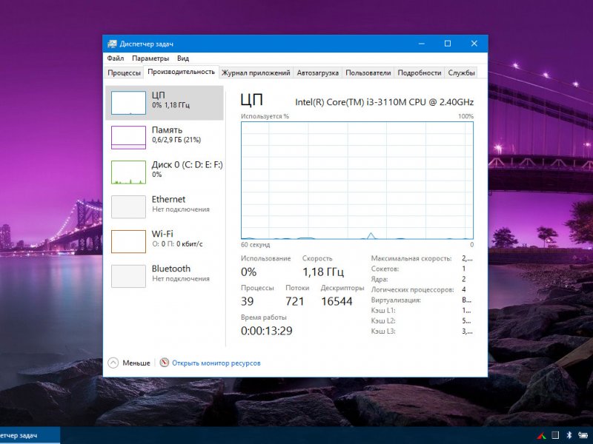This screenshot has height=444, width=593.
Task: Click the Ядра: label
Action: click(380, 280)
